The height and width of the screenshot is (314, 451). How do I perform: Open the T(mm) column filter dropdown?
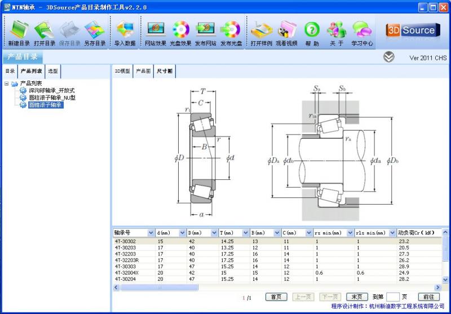tap(245, 233)
